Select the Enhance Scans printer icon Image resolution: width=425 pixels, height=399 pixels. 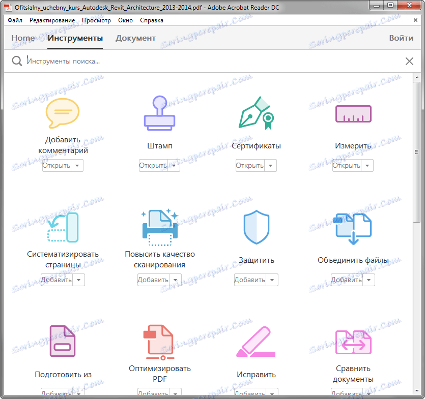[x=160, y=227]
